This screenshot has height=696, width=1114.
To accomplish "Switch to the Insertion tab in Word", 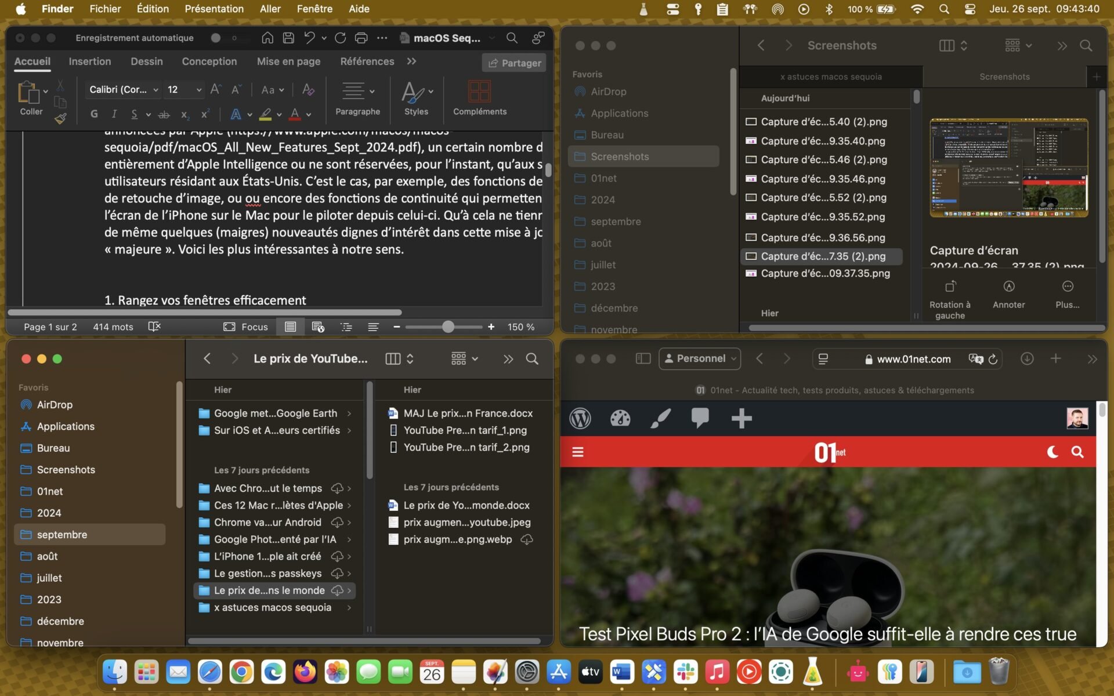I will coord(89,61).
